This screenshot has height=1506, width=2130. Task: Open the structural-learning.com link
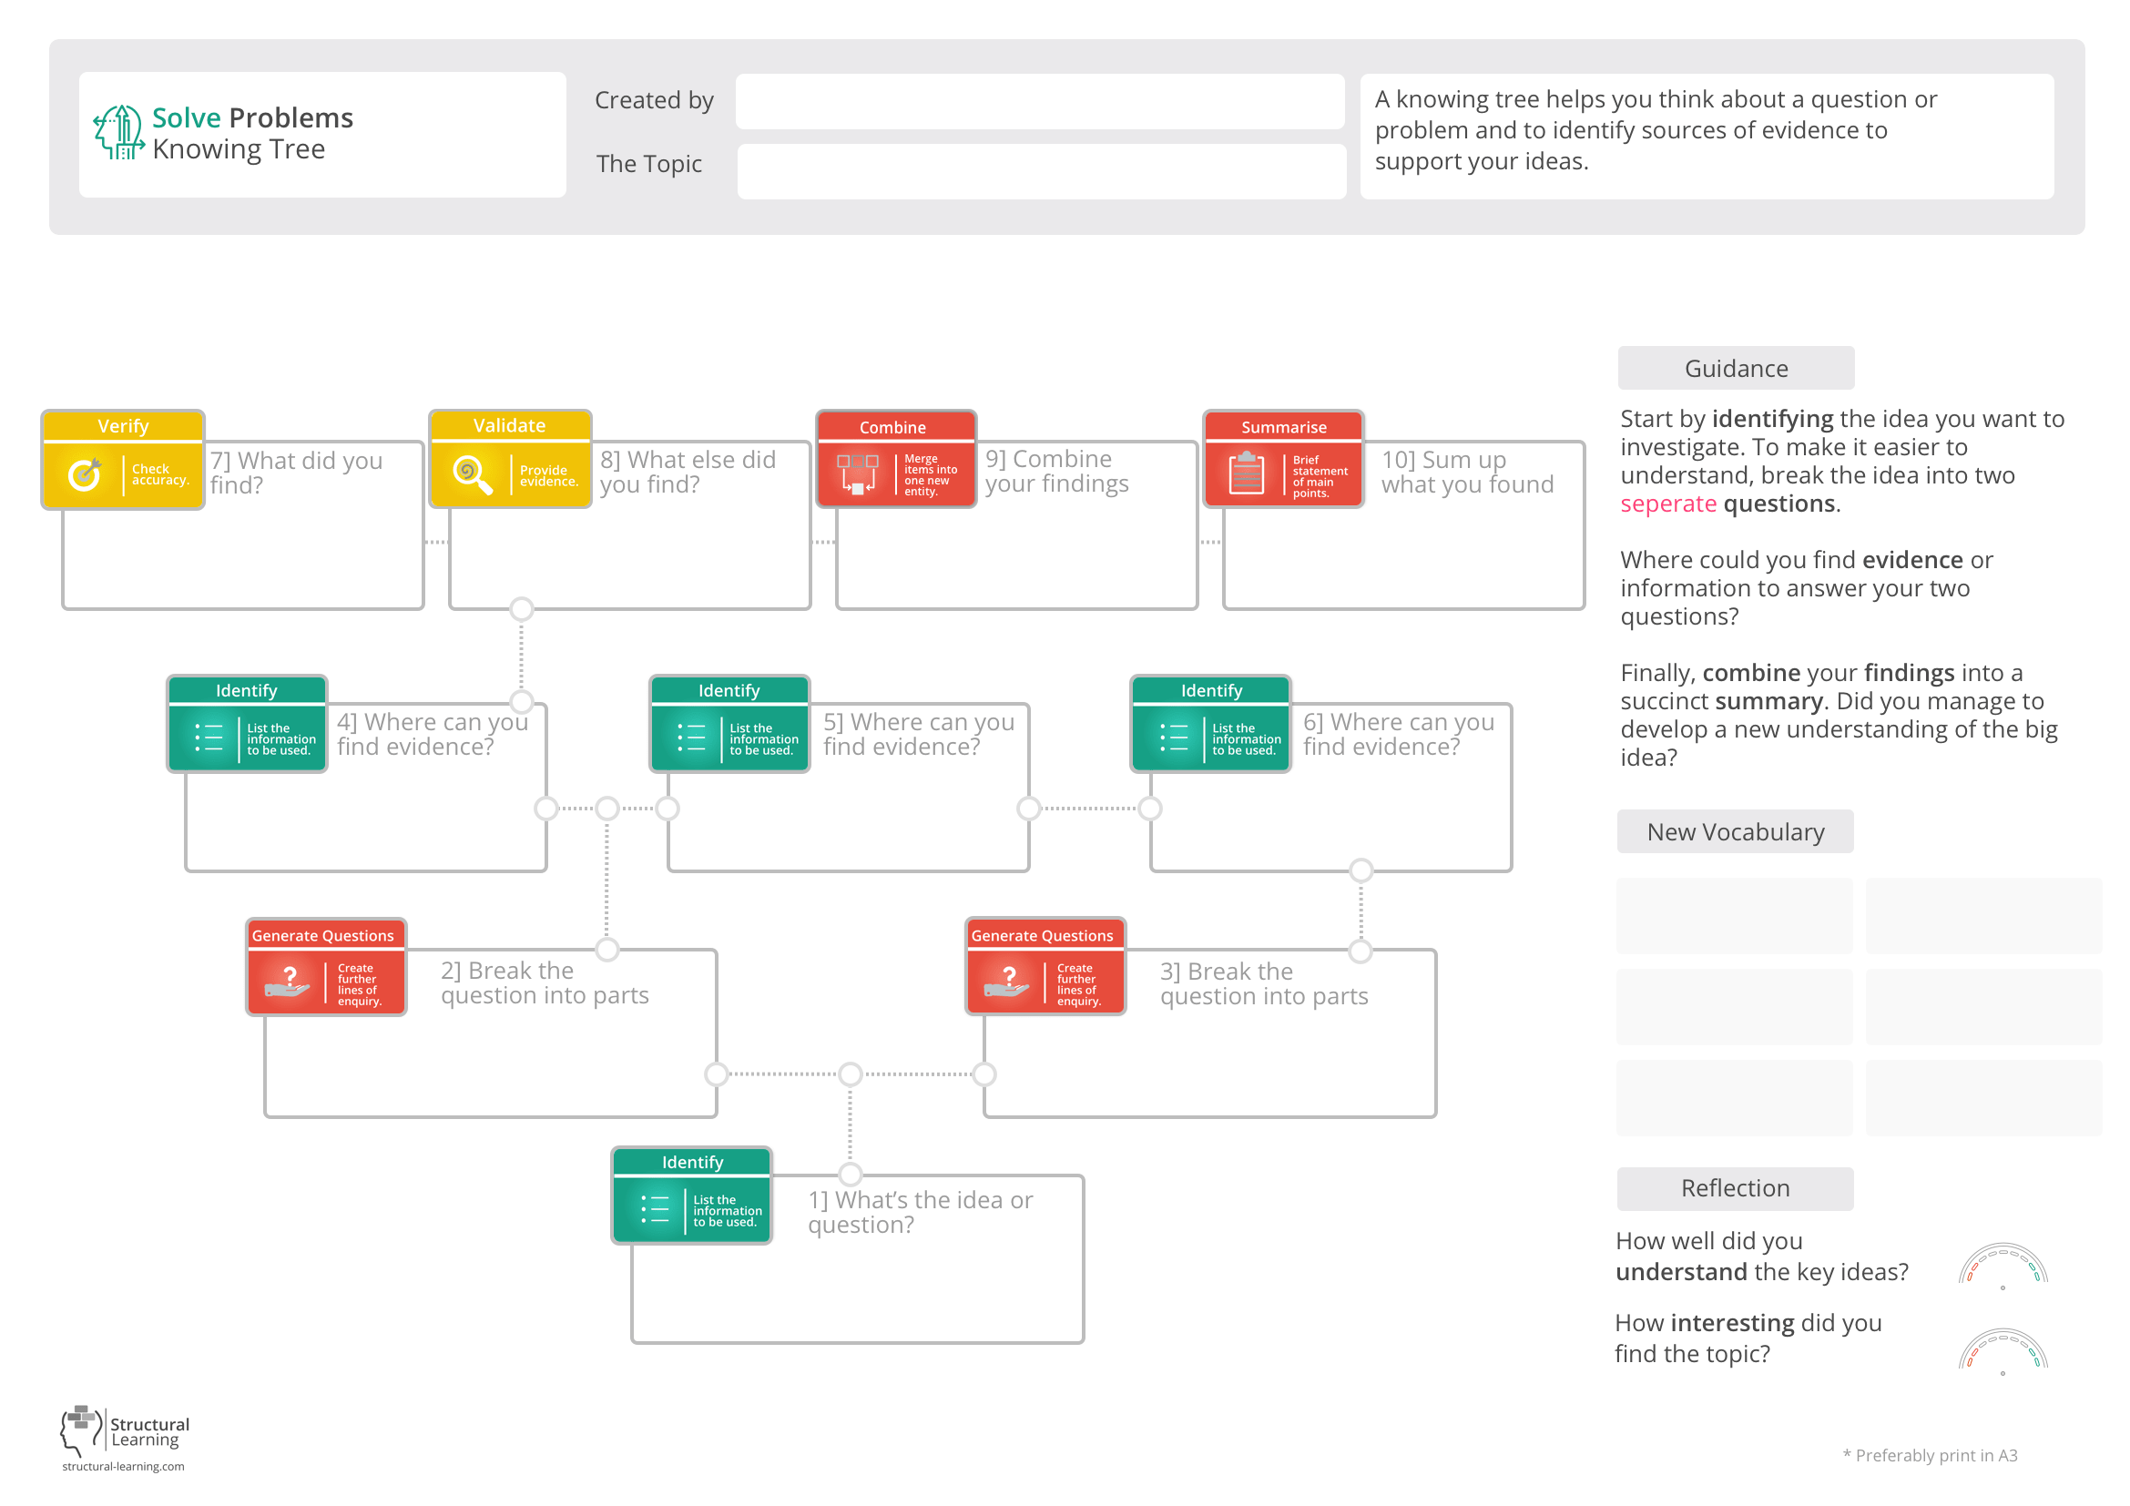pyautogui.click(x=121, y=1468)
